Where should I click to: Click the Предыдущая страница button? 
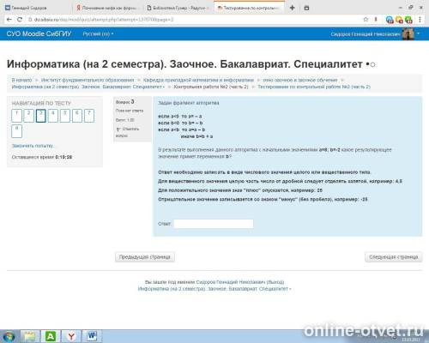[145, 257]
